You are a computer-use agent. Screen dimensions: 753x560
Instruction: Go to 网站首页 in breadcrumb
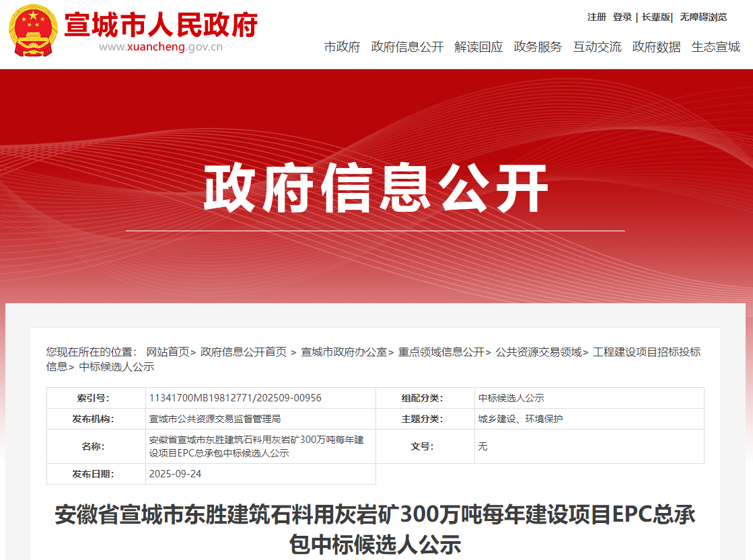168,352
